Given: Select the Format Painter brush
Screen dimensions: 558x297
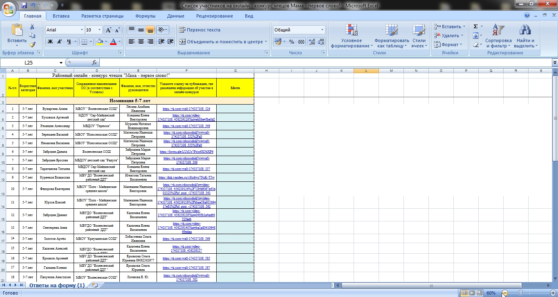Looking at the screenshot, I should pyautogui.click(x=32, y=45).
